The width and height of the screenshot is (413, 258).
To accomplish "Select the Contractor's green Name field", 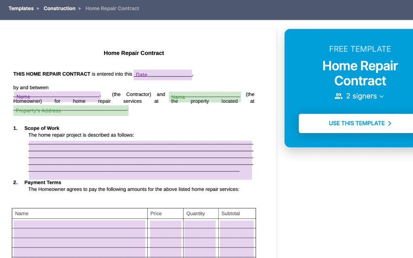I will [205, 97].
